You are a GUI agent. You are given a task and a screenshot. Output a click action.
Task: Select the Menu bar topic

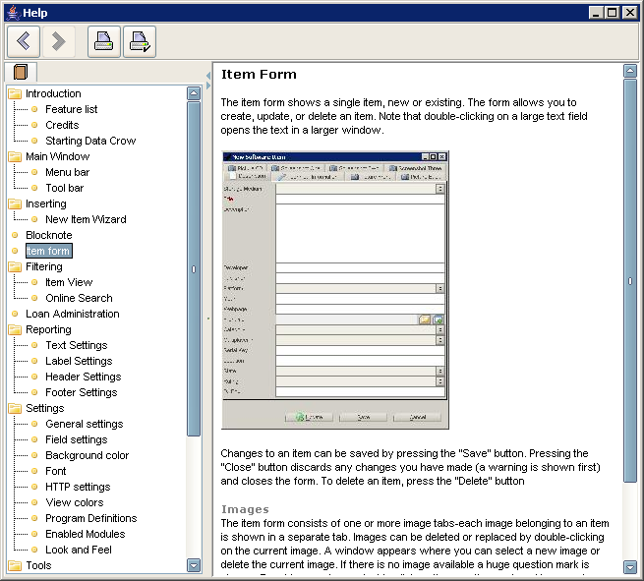68,172
